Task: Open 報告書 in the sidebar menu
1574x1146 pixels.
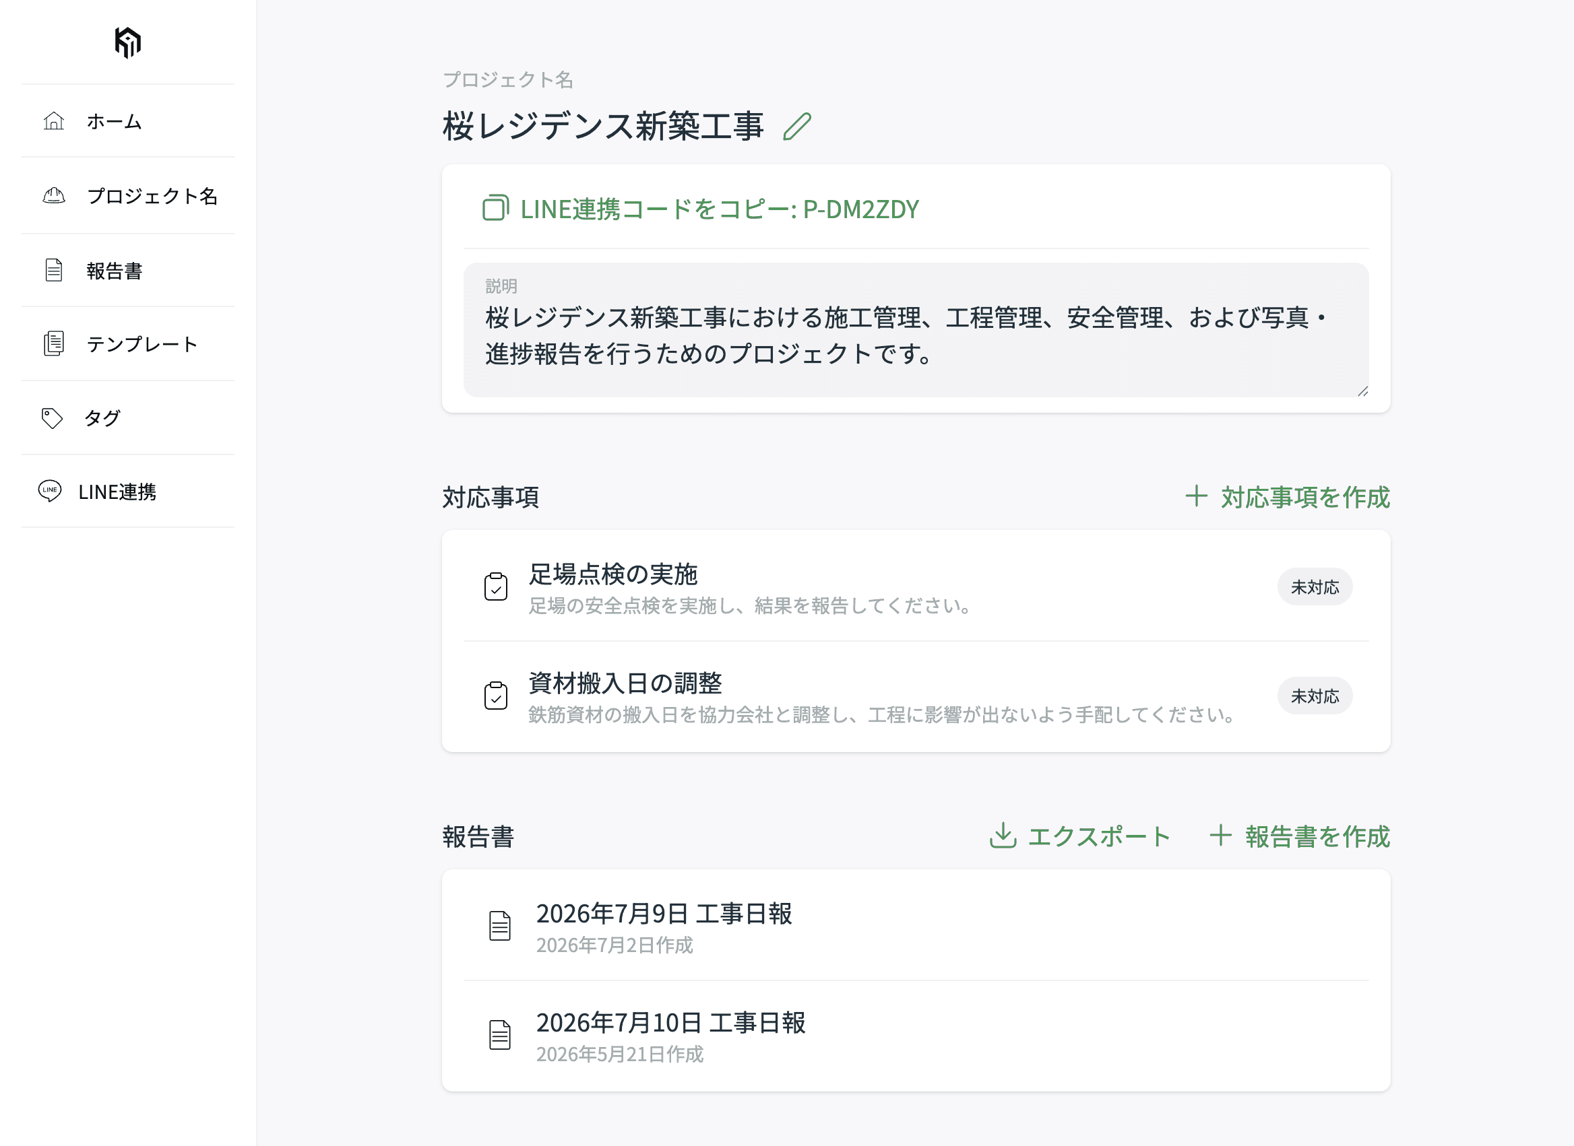Action: coord(129,270)
